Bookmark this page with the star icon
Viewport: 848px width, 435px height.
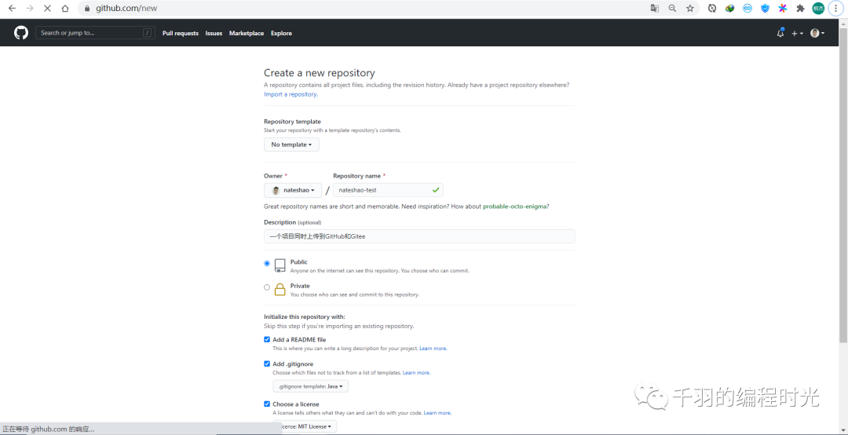pyautogui.click(x=690, y=8)
